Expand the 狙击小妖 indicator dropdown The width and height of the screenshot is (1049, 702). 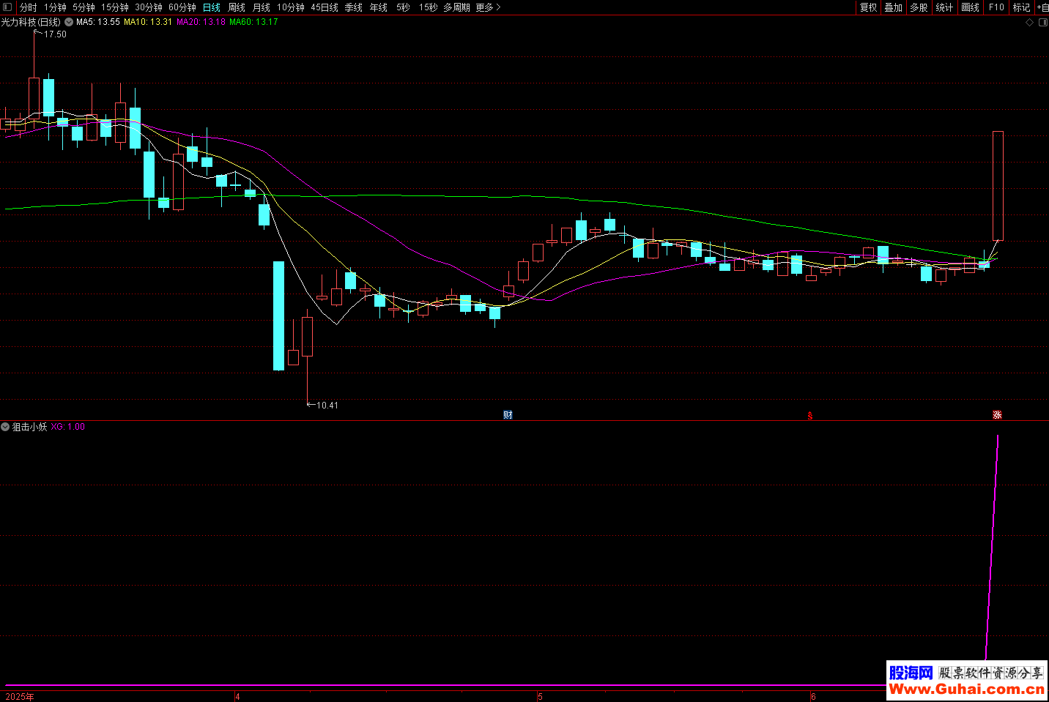click(5, 427)
